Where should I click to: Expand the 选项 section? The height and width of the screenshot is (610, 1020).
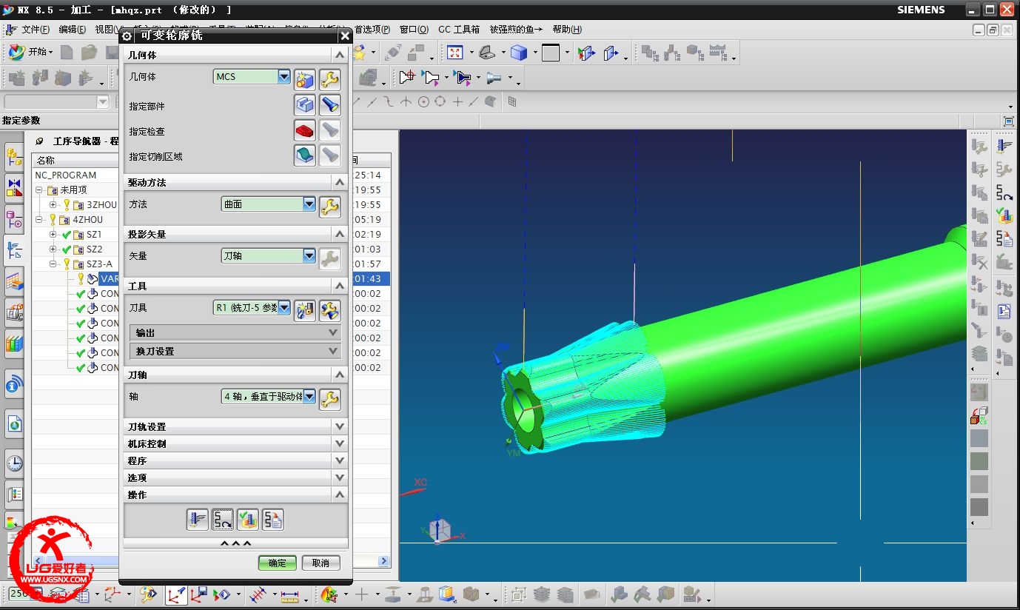pos(235,477)
